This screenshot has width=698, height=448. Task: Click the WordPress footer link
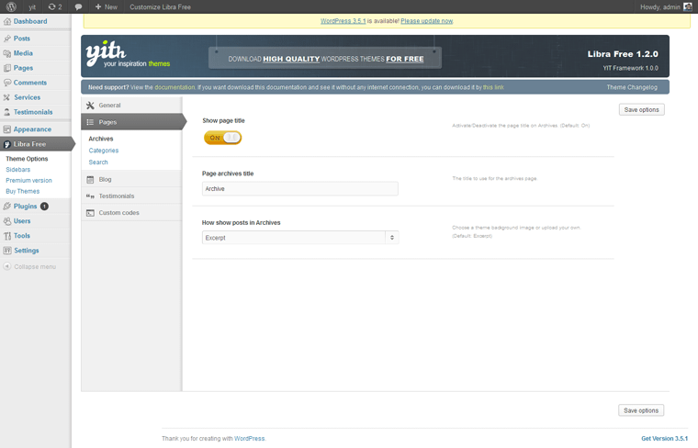coord(249,438)
